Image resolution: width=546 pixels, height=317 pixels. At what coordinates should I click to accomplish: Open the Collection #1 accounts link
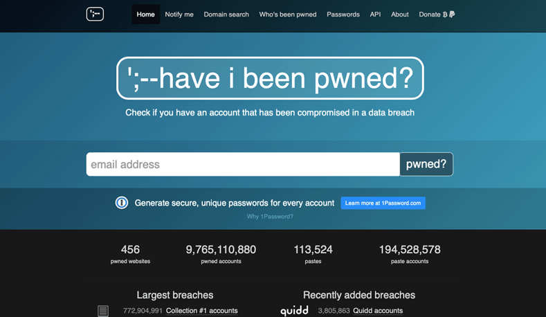[201, 310]
